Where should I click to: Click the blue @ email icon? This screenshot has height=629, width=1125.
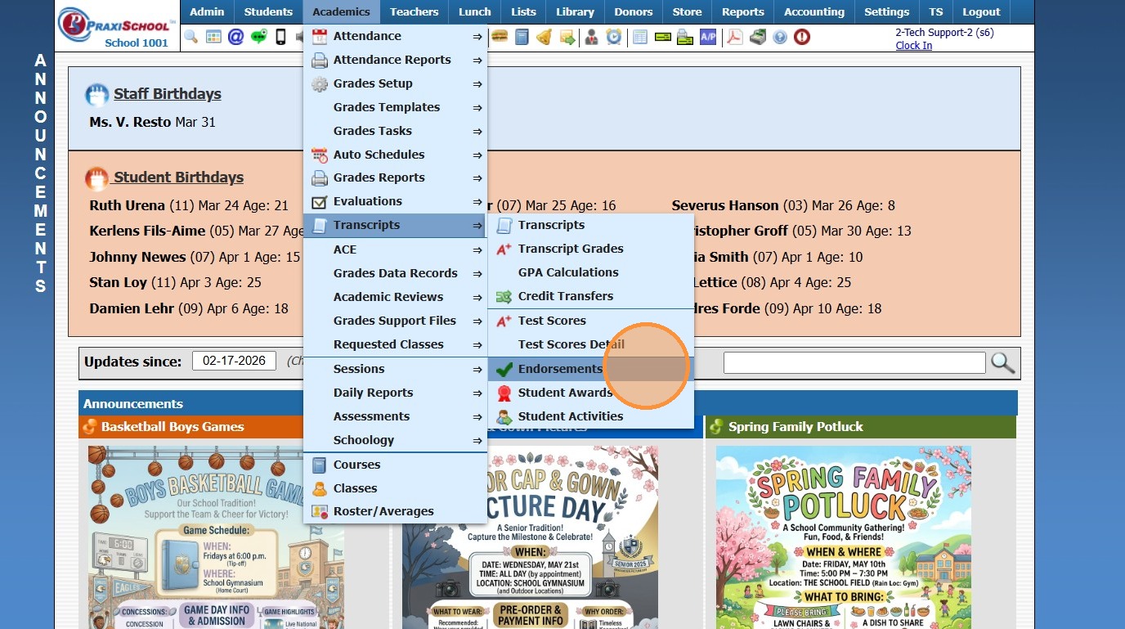tap(236, 37)
